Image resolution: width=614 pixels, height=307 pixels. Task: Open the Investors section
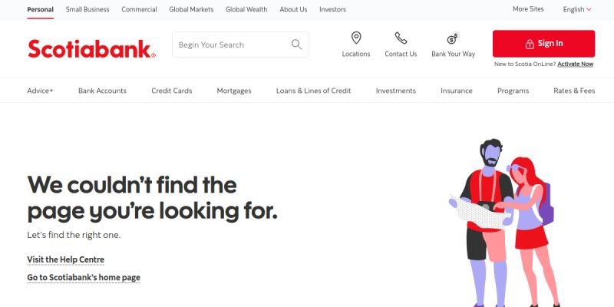(x=332, y=9)
